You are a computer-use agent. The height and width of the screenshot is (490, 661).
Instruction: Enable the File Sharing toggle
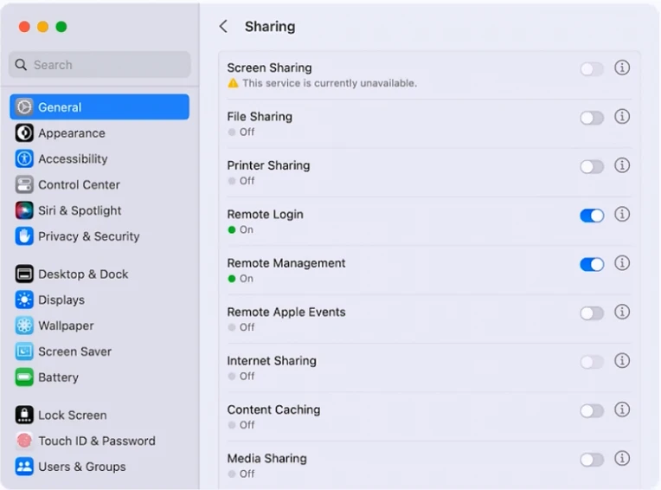(592, 118)
